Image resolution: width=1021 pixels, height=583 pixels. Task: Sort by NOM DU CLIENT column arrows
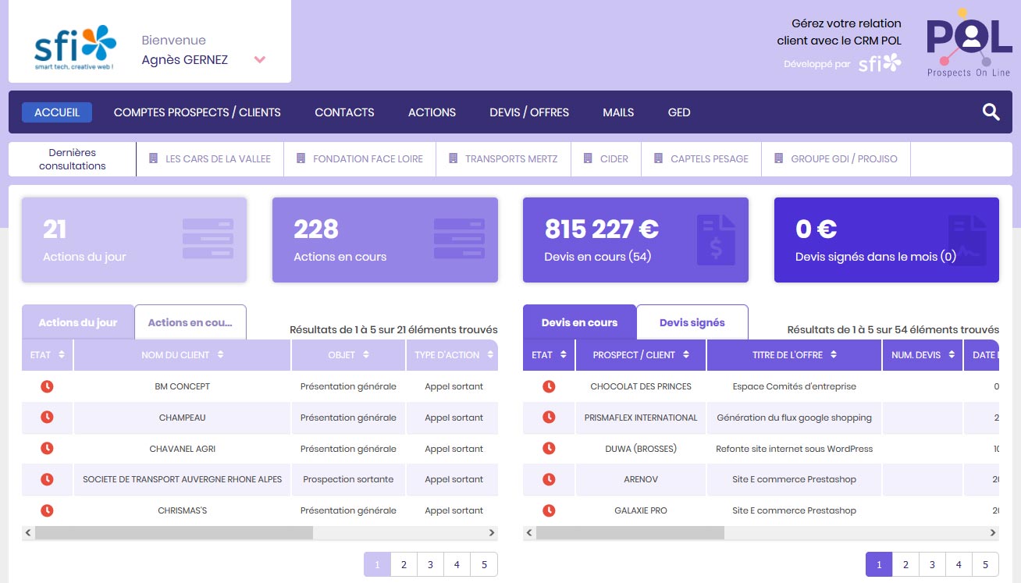pyautogui.click(x=221, y=355)
